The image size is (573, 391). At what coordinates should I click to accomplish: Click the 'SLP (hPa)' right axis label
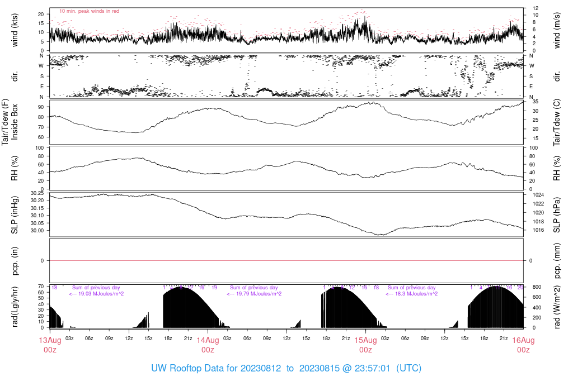[x=557, y=215]
